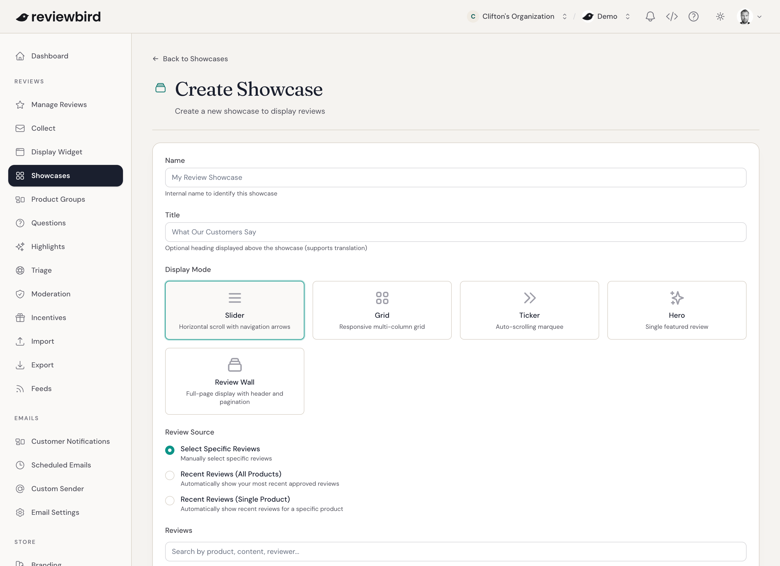Pick the Grid display mode card
Image resolution: width=780 pixels, height=566 pixels.
[x=382, y=310]
